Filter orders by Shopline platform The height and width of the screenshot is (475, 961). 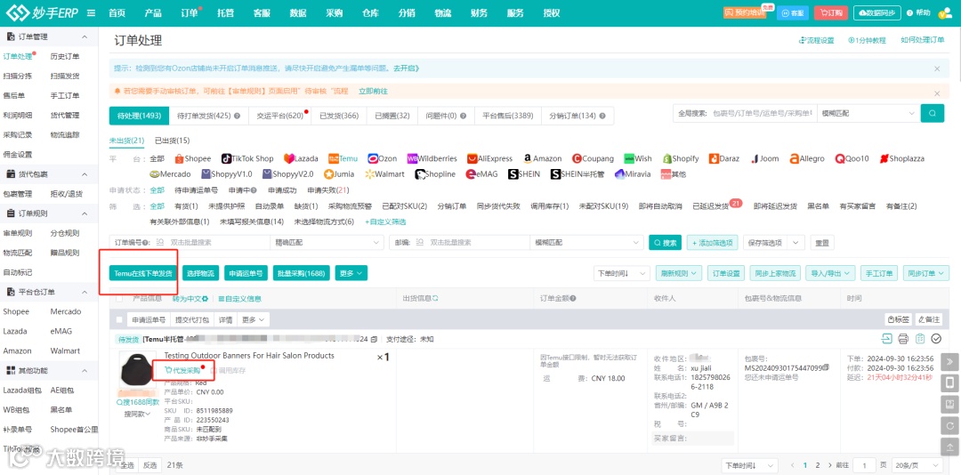click(x=435, y=174)
